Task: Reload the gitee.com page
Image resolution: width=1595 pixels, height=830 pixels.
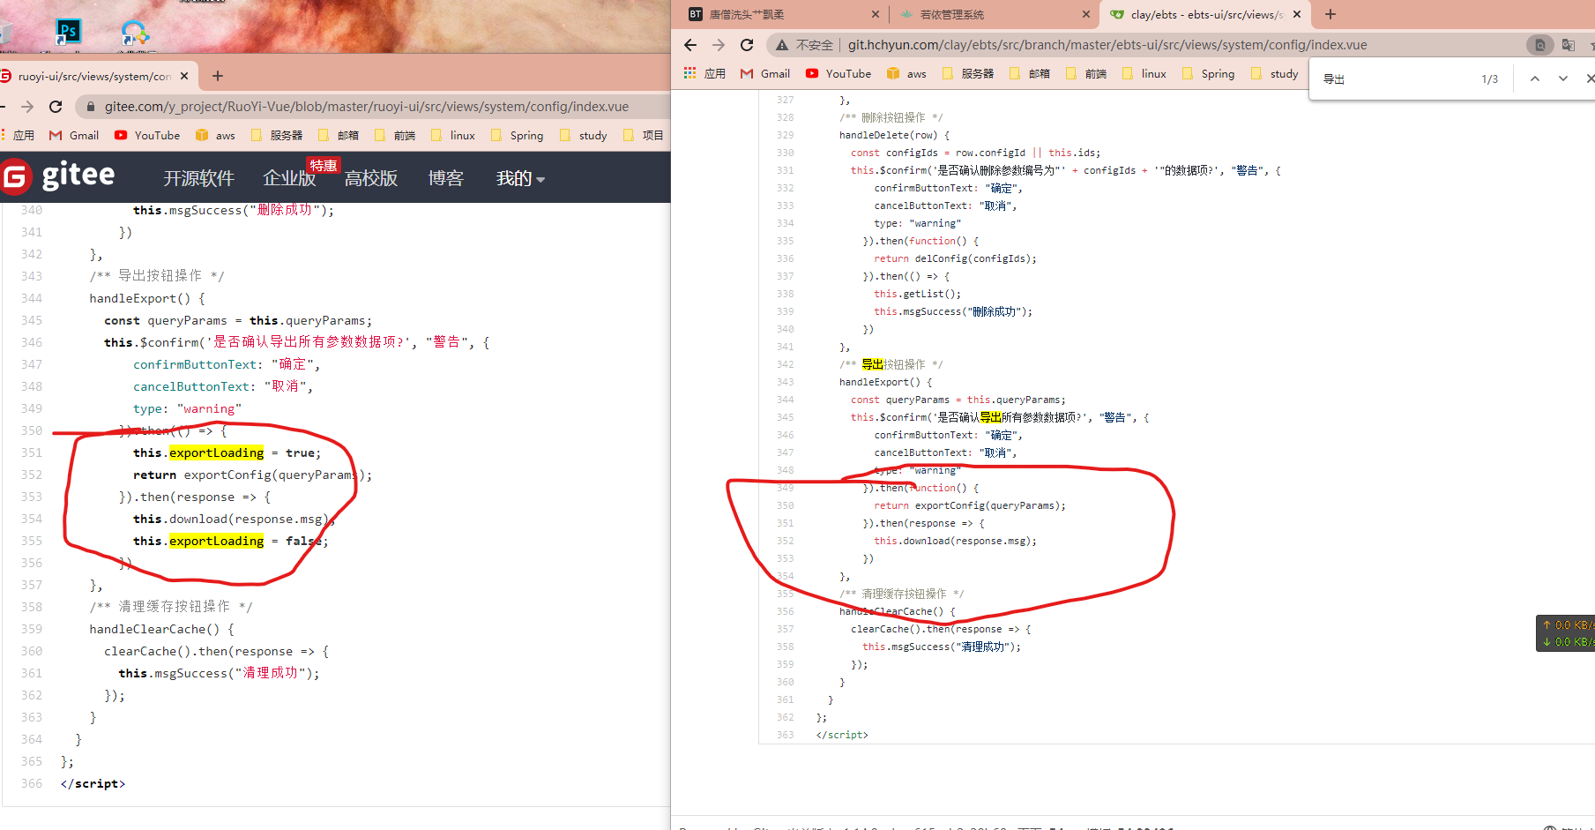Action: [56, 107]
